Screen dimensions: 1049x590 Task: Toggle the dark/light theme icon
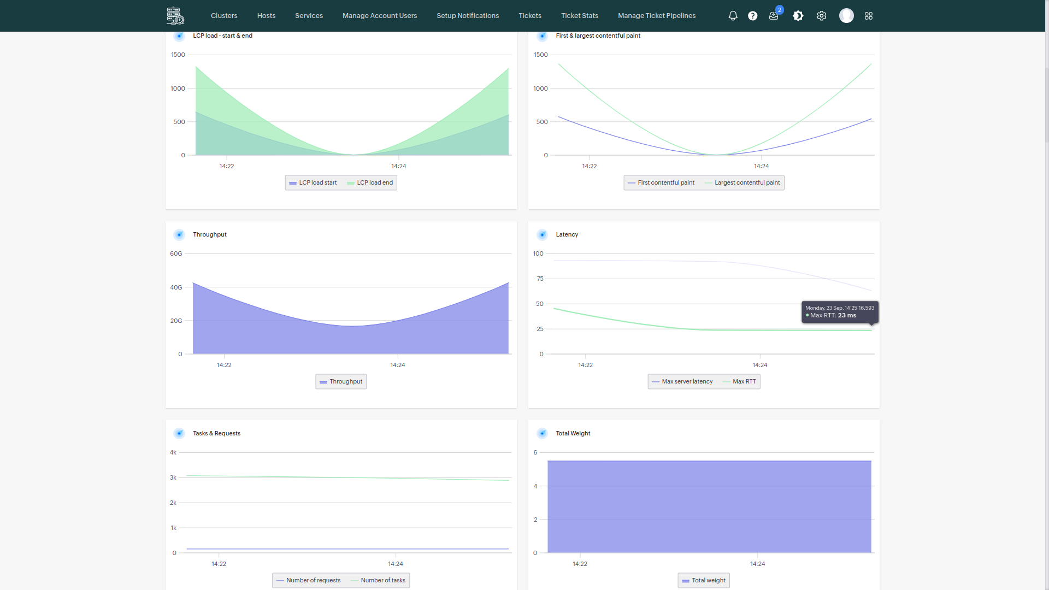pos(798,16)
